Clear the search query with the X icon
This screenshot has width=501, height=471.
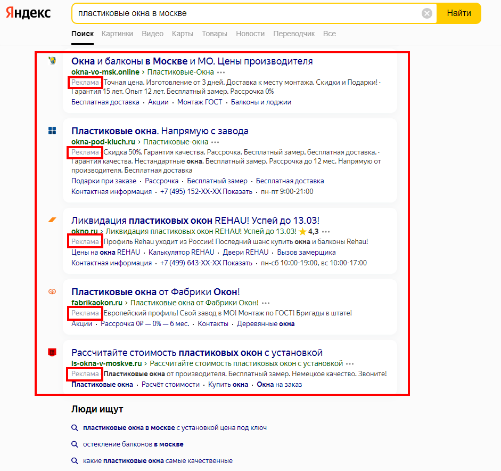pos(427,13)
